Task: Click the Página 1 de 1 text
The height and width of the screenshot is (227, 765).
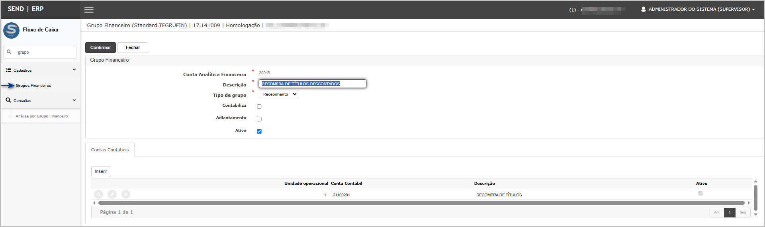Action: tap(116, 212)
